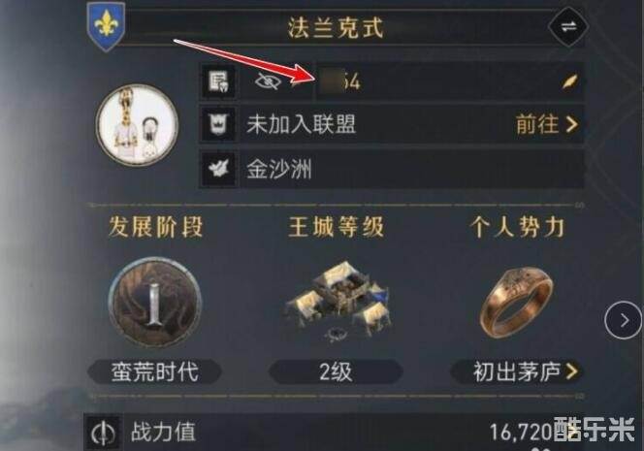The height and width of the screenshot is (451, 644).
Task: Open the round player avatar portrait
Action: pos(137,124)
